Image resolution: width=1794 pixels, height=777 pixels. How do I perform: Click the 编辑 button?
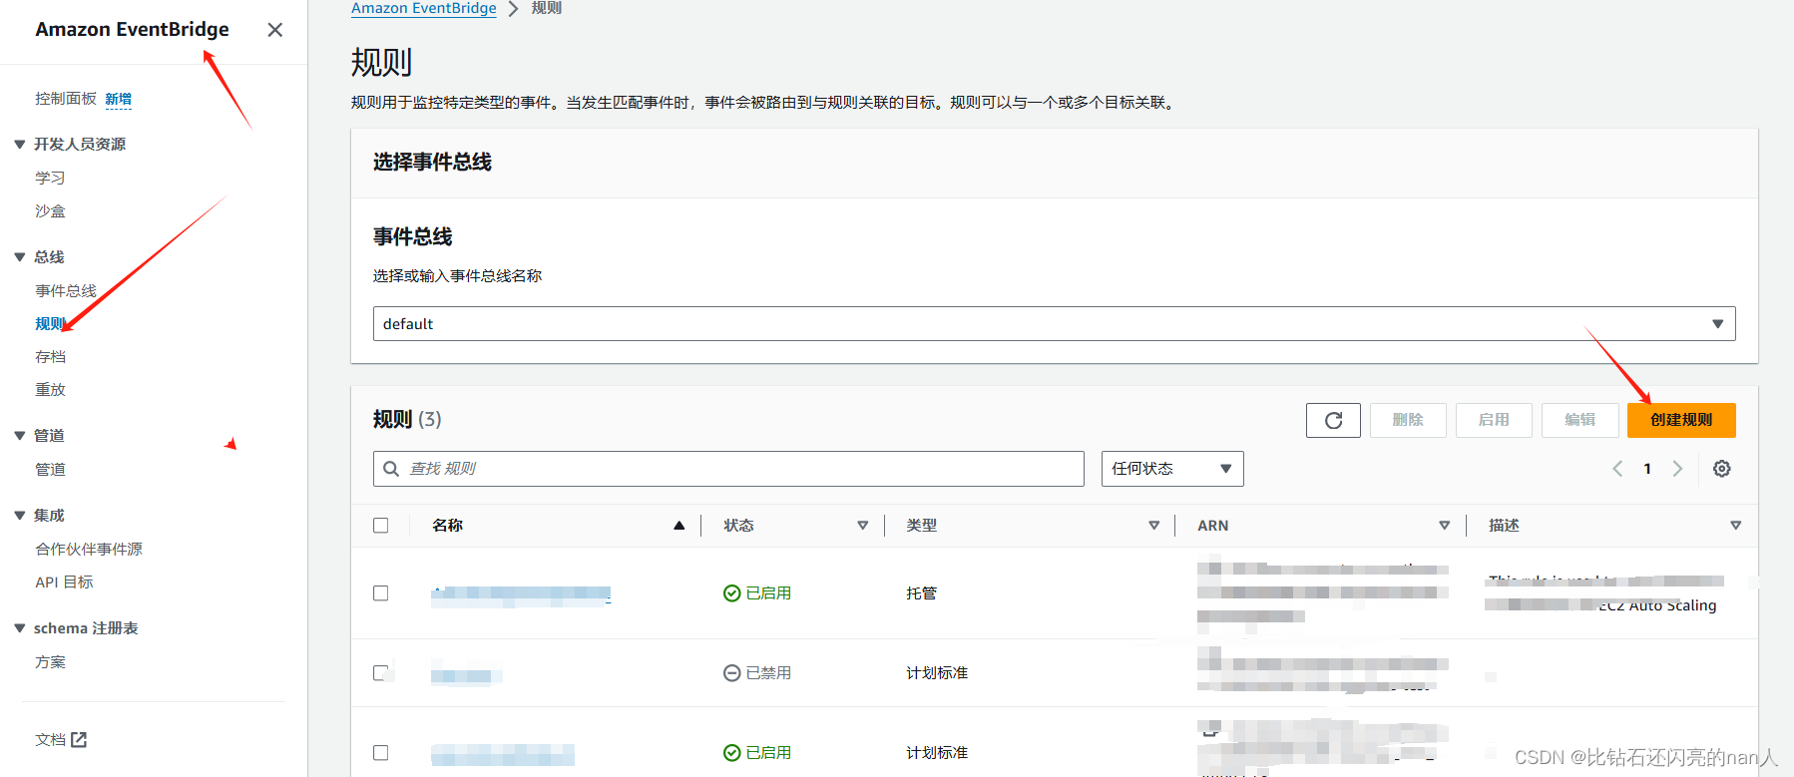click(x=1579, y=420)
